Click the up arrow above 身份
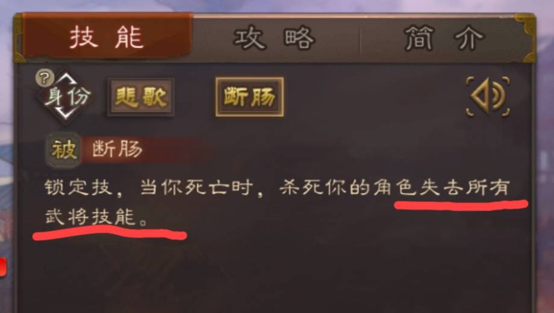 pyautogui.click(x=66, y=78)
